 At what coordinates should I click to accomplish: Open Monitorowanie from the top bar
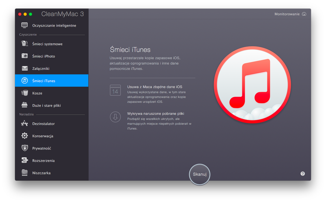click(x=290, y=14)
